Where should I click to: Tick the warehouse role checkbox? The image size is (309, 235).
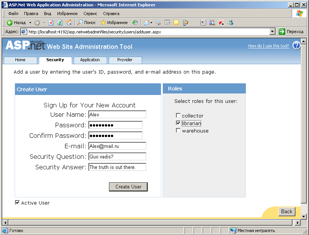coord(178,131)
